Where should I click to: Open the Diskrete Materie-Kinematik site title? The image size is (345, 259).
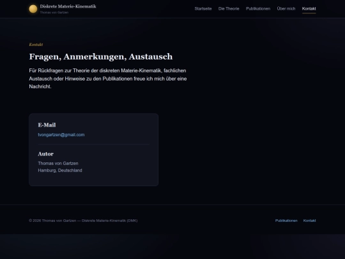coord(68,6)
